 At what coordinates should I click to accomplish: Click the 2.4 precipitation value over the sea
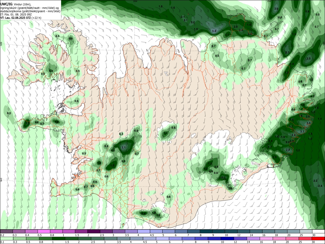[x=320, y=186]
